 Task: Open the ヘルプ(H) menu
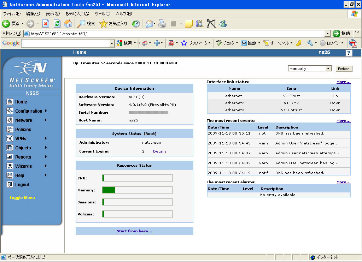124,14
